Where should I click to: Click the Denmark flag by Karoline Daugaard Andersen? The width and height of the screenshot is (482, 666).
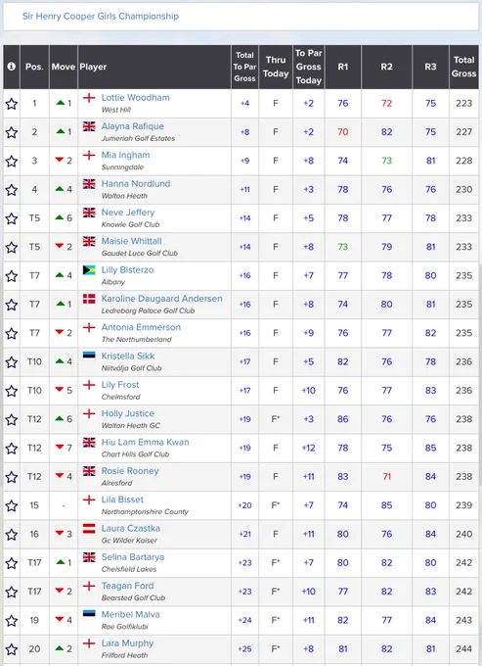[x=89, y=299]
